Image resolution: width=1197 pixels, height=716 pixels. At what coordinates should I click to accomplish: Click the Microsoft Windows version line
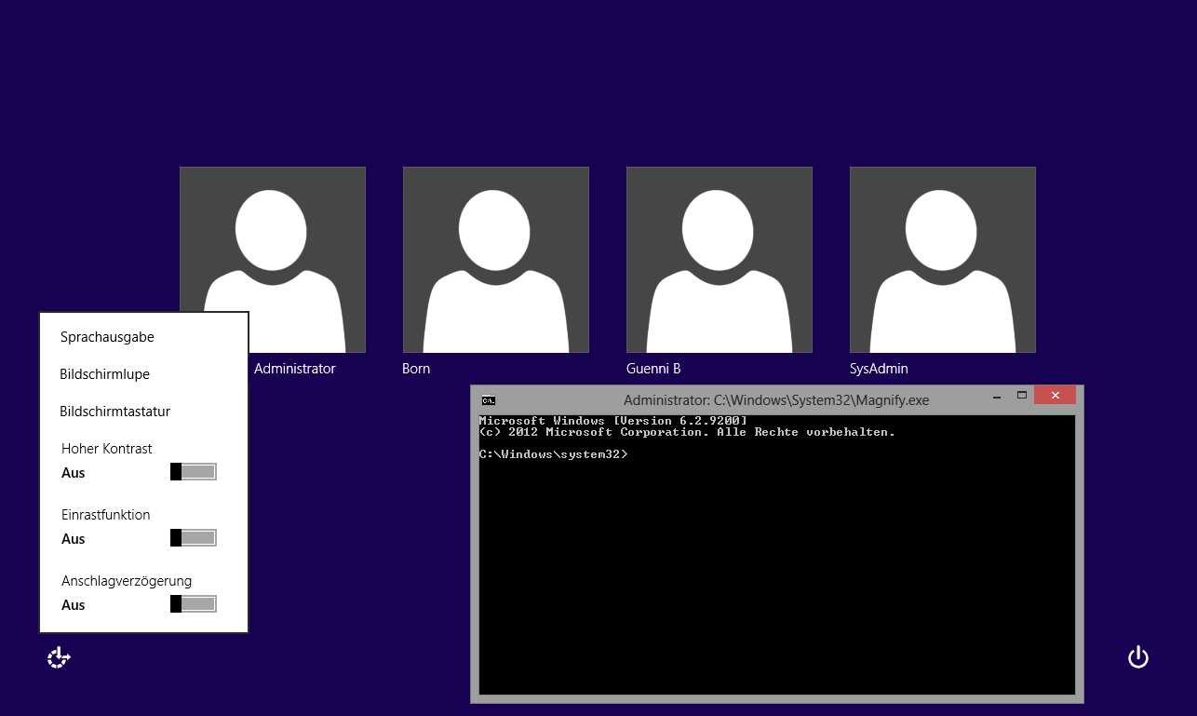coord(612,421)
